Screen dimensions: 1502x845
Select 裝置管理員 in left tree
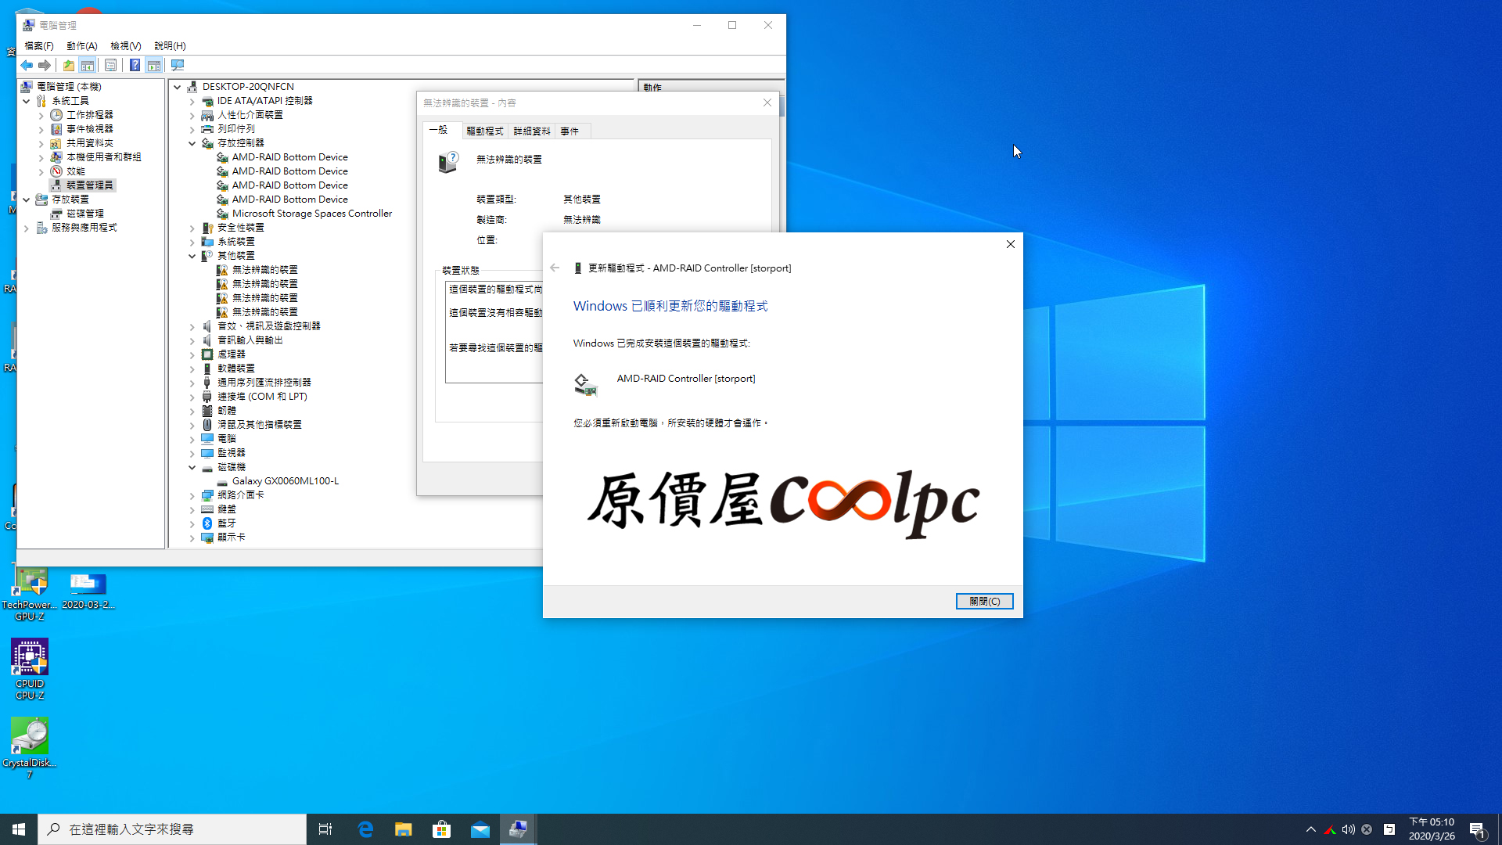[89, 185]
